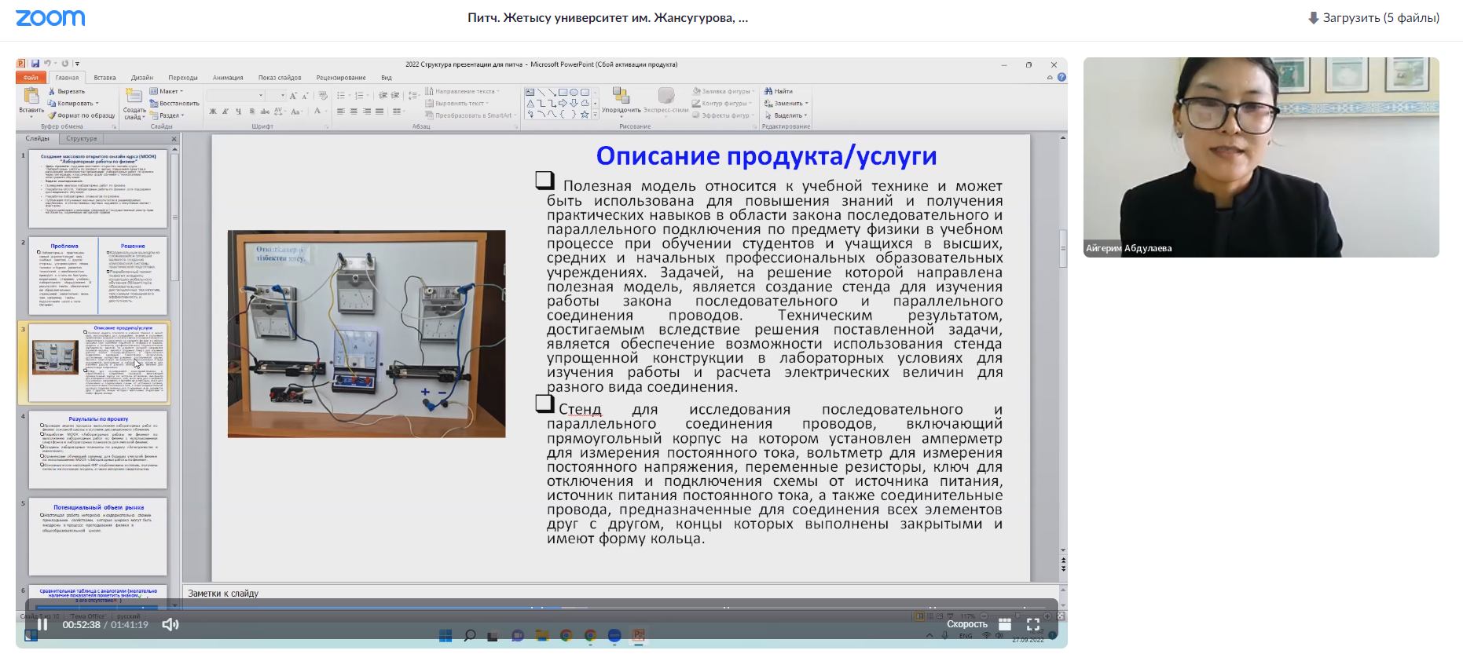Toggle bold formatting with the Ж button
Screen dimensions: 1463x654
coord(213,111)
